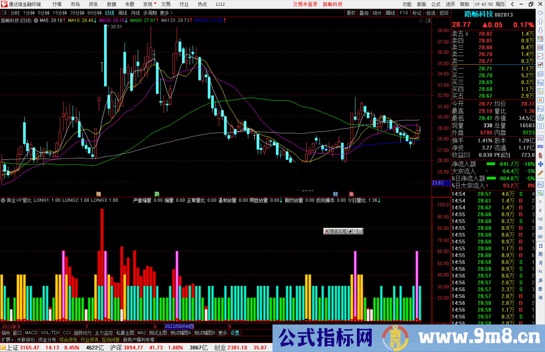This screenshot has height=352, width=545.
Task: Click the circle icon in right sidebar
Action: click(x=540, y=126)
